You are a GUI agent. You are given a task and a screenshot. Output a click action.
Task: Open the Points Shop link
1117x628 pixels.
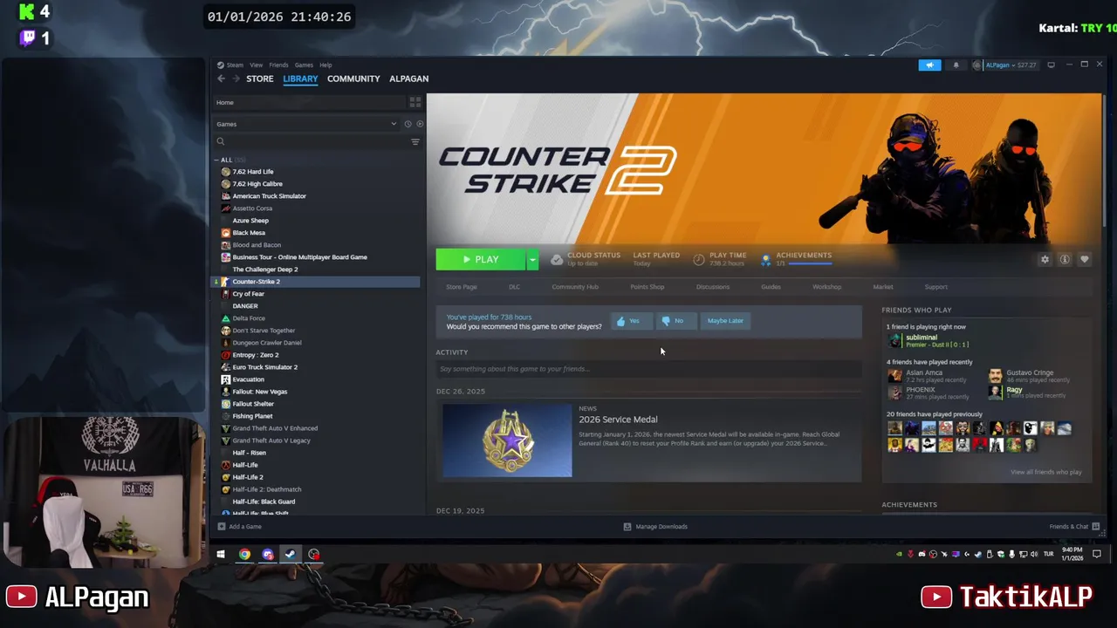[648, 287]
